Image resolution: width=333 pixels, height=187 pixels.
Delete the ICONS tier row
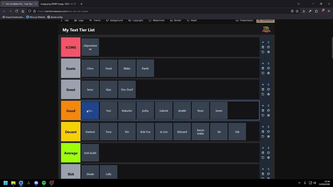point(263,47)
